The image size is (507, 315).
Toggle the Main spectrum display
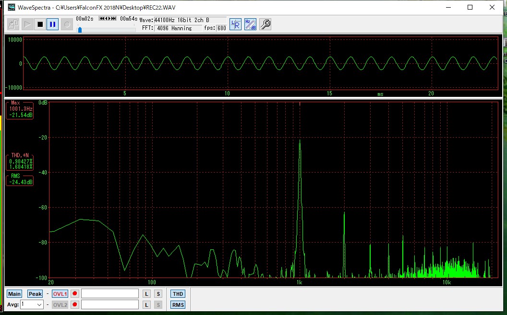(x=14, y=294)
